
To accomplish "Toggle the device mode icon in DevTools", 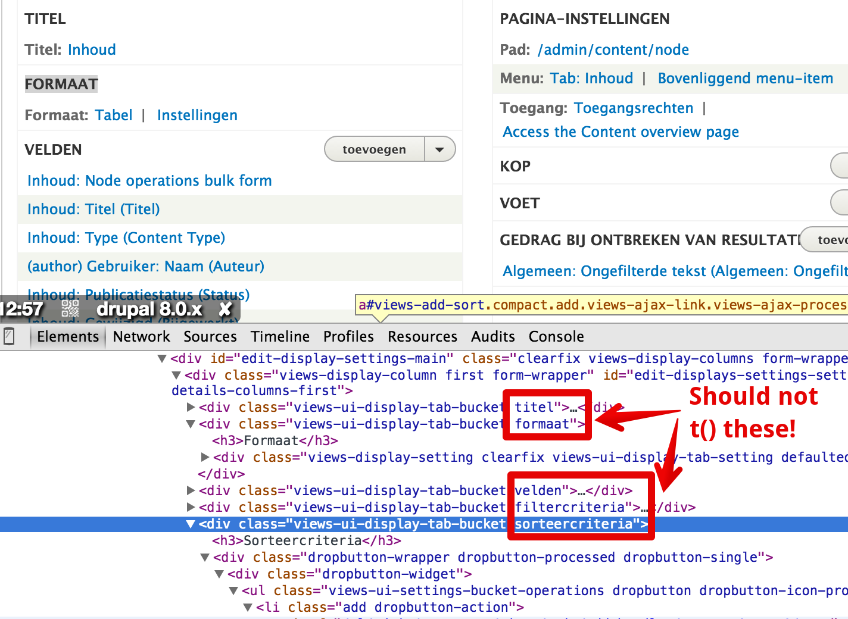I will (9, 336).
